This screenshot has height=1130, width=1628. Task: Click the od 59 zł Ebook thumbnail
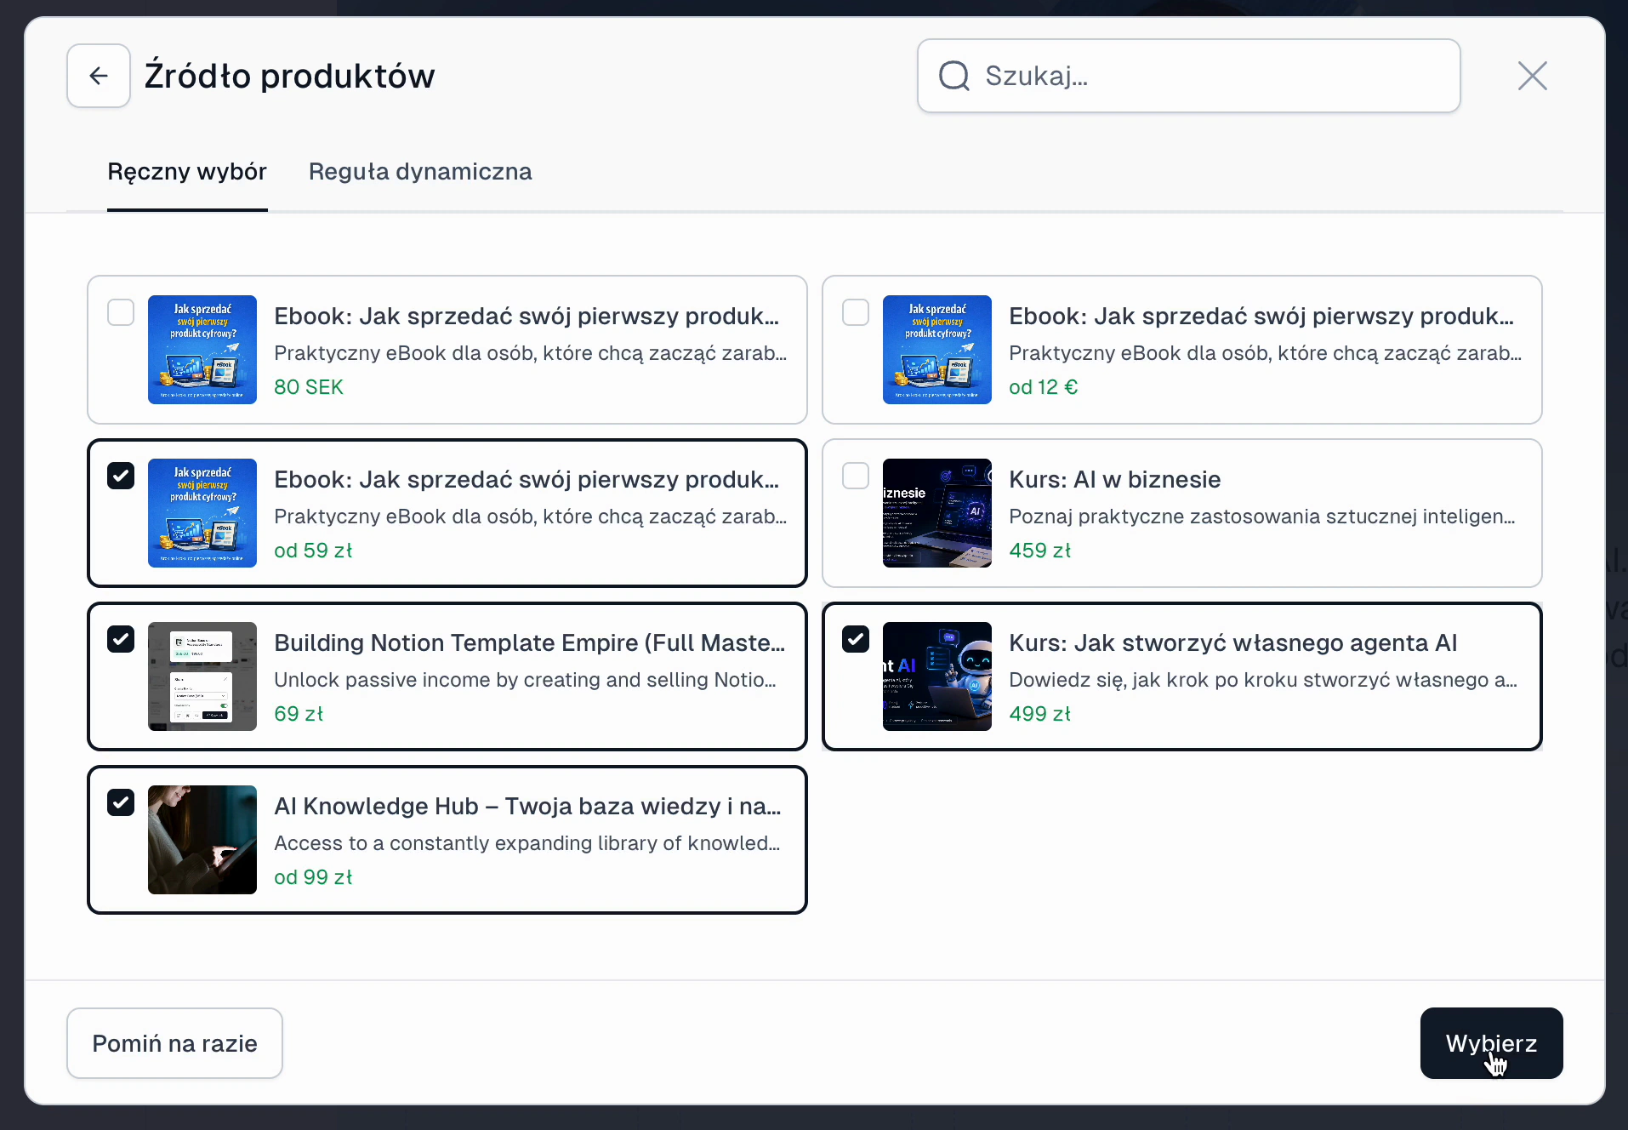coord(202,513)
